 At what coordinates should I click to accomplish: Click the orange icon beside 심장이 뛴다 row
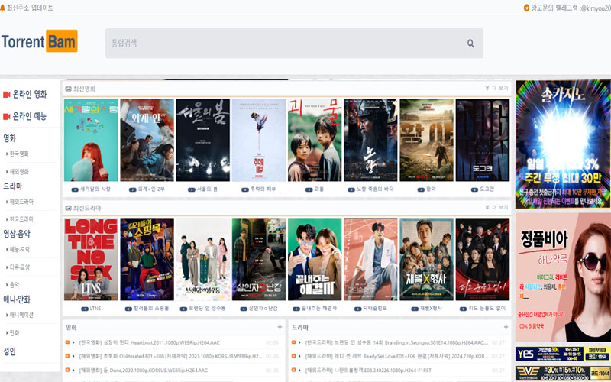pyautogui.click(x=67, y=342)
